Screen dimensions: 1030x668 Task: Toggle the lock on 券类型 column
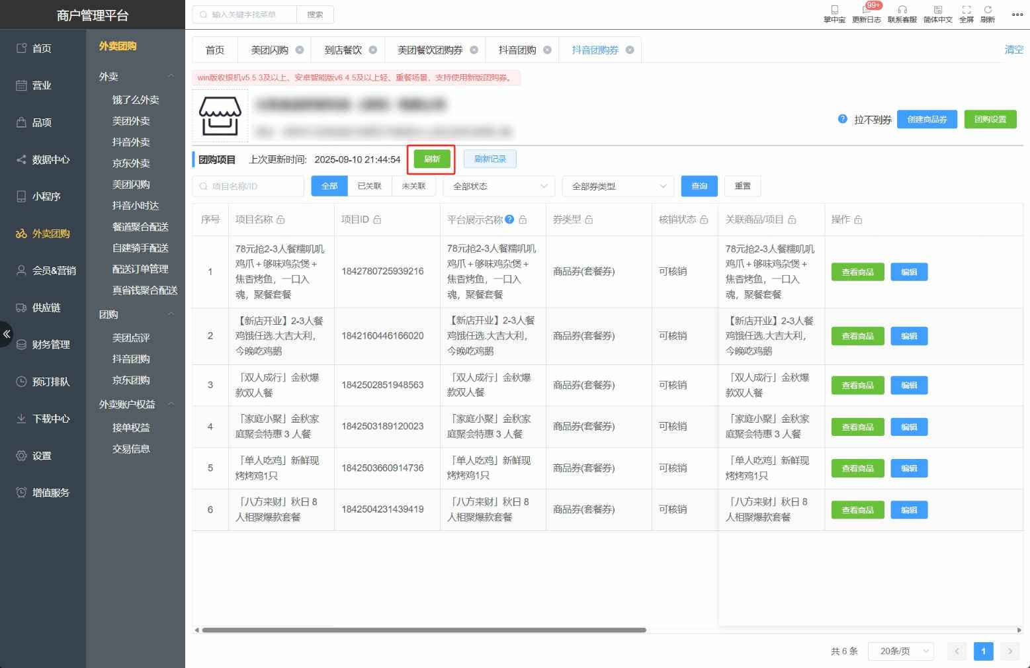click(589, 220)
